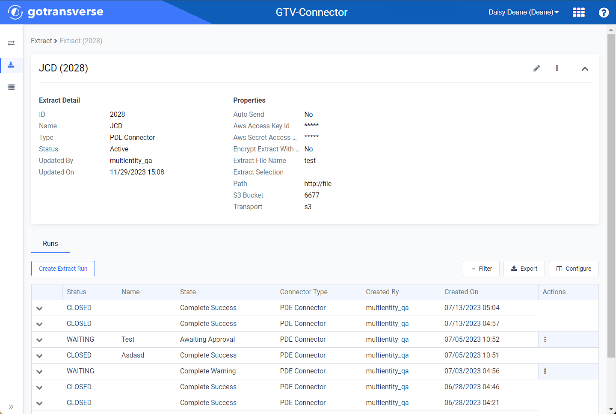This screenshot has width=616, height=414.
Task: Click Updated On value 11/29/2023 15:08
Action: (x=137, y=172)
